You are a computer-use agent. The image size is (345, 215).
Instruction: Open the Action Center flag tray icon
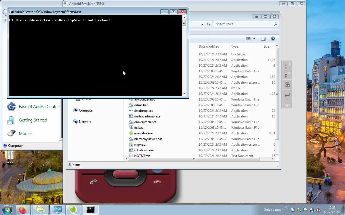(305, 210)
